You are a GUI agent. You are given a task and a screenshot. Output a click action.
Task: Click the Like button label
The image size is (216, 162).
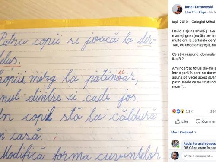click(185, 121)
